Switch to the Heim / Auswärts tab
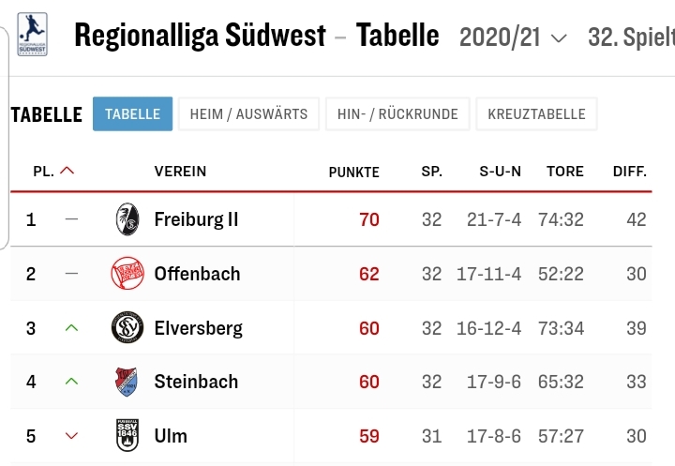Image resolution: width=675 pixels, height=466 pixels. coord(248,114)
